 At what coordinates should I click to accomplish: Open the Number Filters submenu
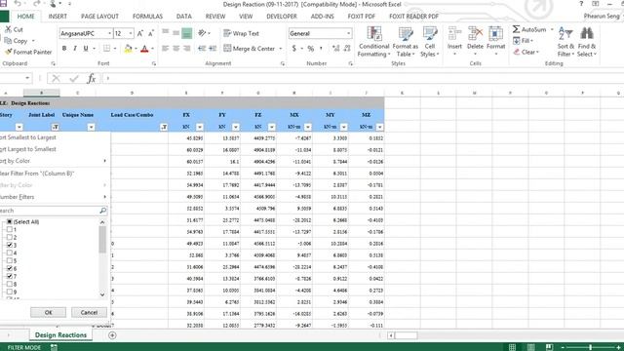(x=55, y=197)
